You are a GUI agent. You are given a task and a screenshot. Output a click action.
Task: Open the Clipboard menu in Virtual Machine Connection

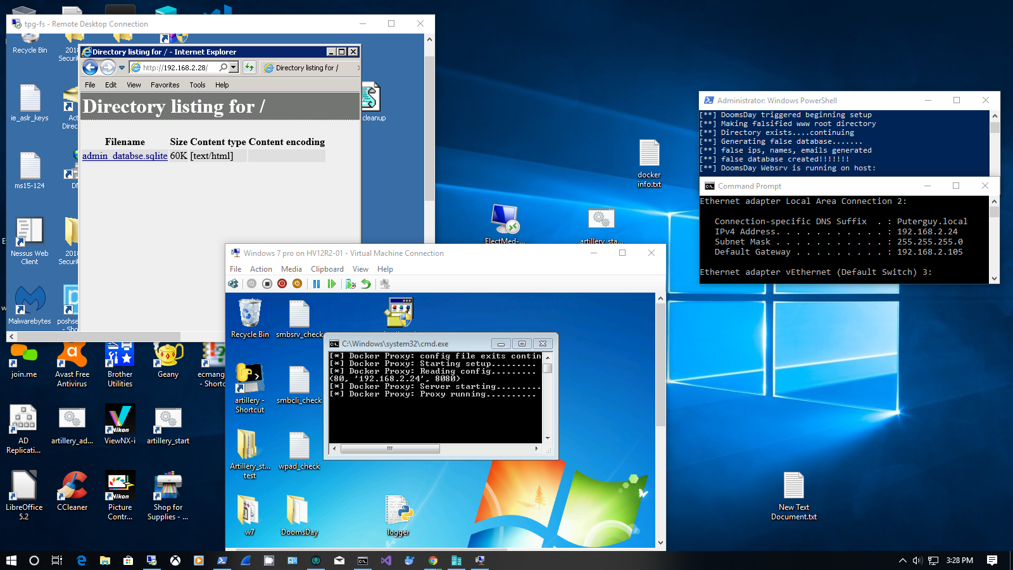pyautogui.click(x=327, y=269)
